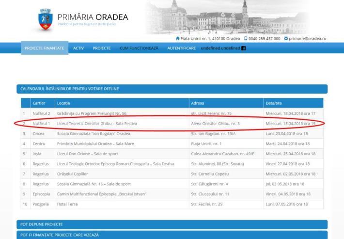The height and width of the screenshot is (239, 344).
Task: Expand the POT DEPUNE PROIECTE panel
Action: (x=172, y=224)
